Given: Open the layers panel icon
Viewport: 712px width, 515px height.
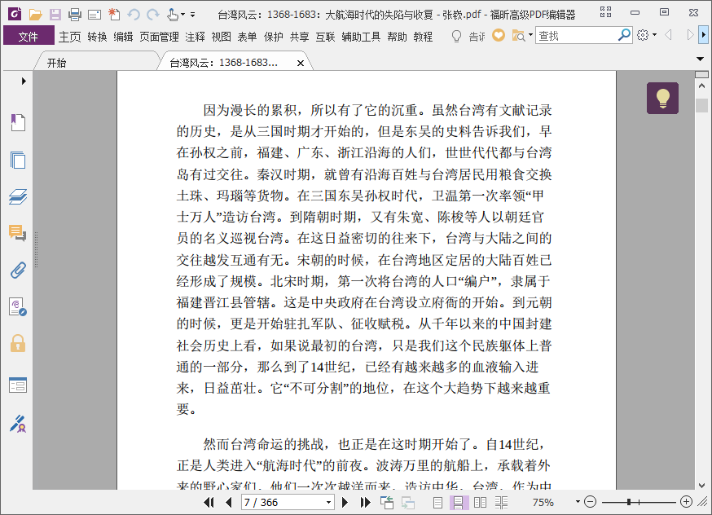Looking at the screenshot, I should pyautogui.click(x=18, y=196).
